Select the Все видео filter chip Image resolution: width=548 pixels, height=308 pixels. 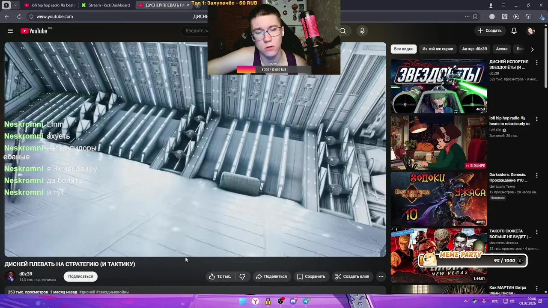pos(404,49)
